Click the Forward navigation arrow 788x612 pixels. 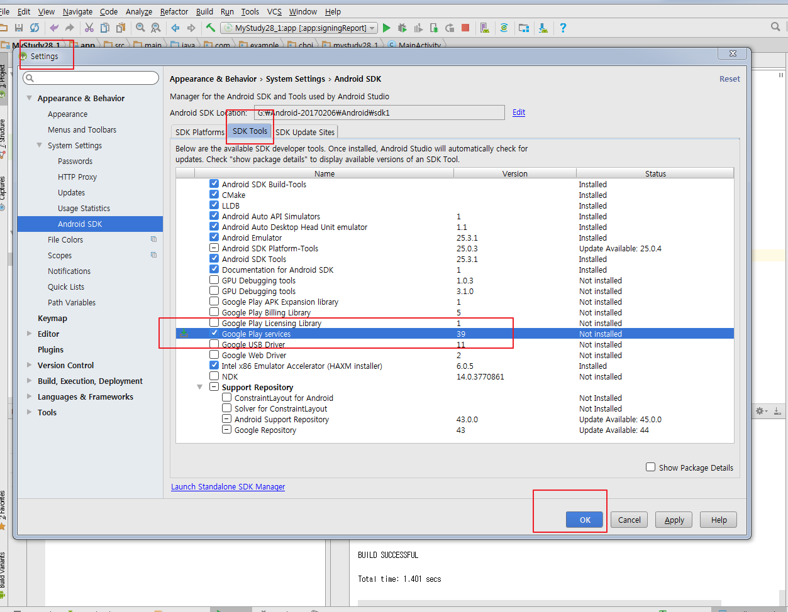click(191, 28)
